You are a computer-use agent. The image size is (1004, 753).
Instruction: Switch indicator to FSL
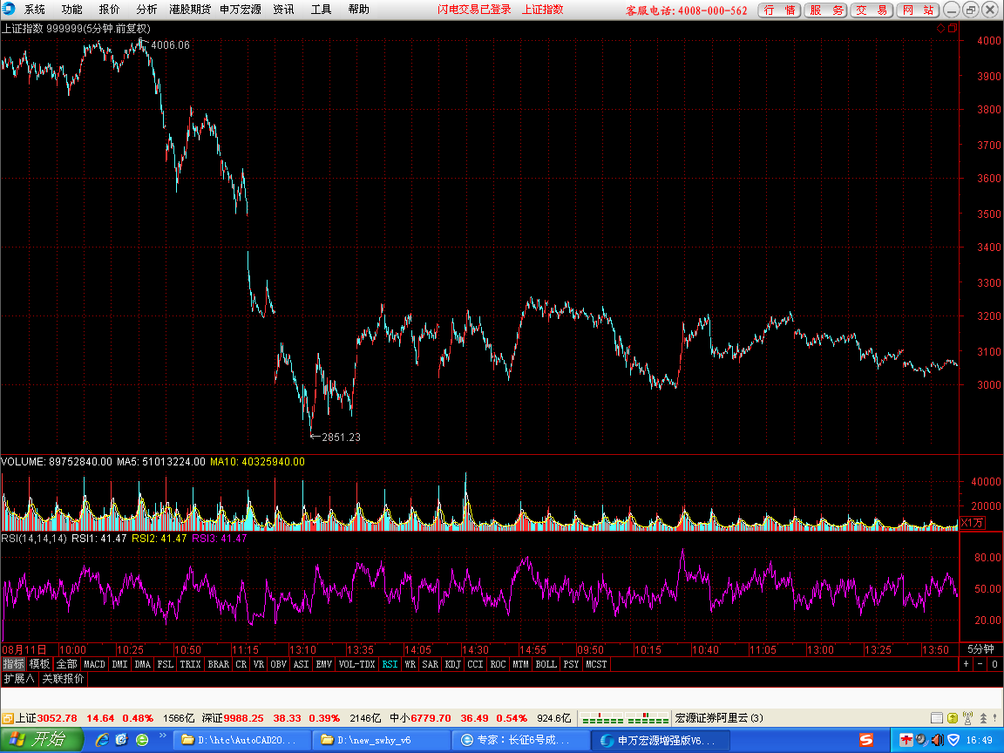tap(166, 664)
